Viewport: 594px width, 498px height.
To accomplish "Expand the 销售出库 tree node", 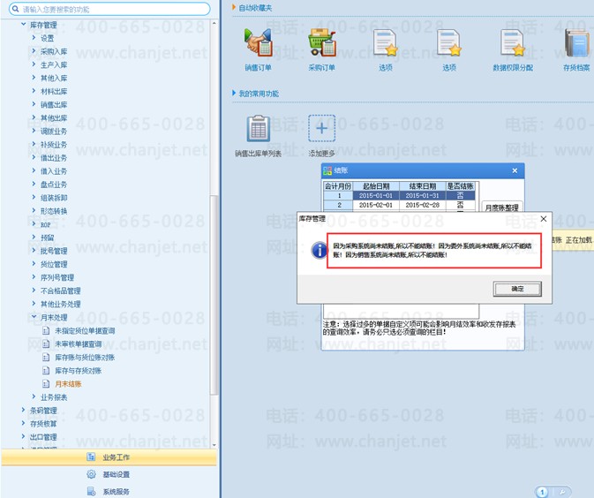I will (34, 104).
